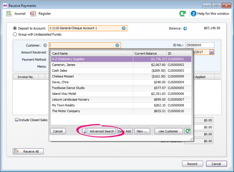Open the date picker dropdown arrow

[x=211, y=52]
